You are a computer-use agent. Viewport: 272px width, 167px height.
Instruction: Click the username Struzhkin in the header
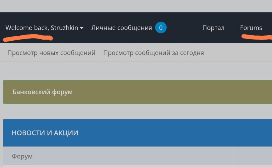(64, 28)
